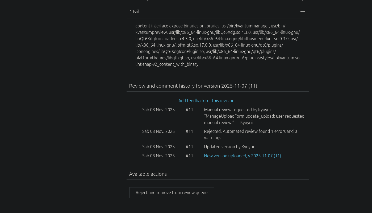Click the date beside Updated version by Kyuyrii
The image size is (372, 213).
[x=158, y=147]
